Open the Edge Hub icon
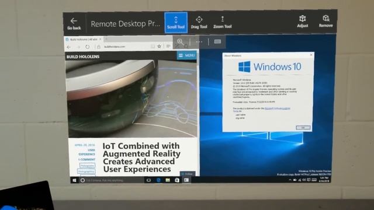374x210 pixels. [168, 46]
